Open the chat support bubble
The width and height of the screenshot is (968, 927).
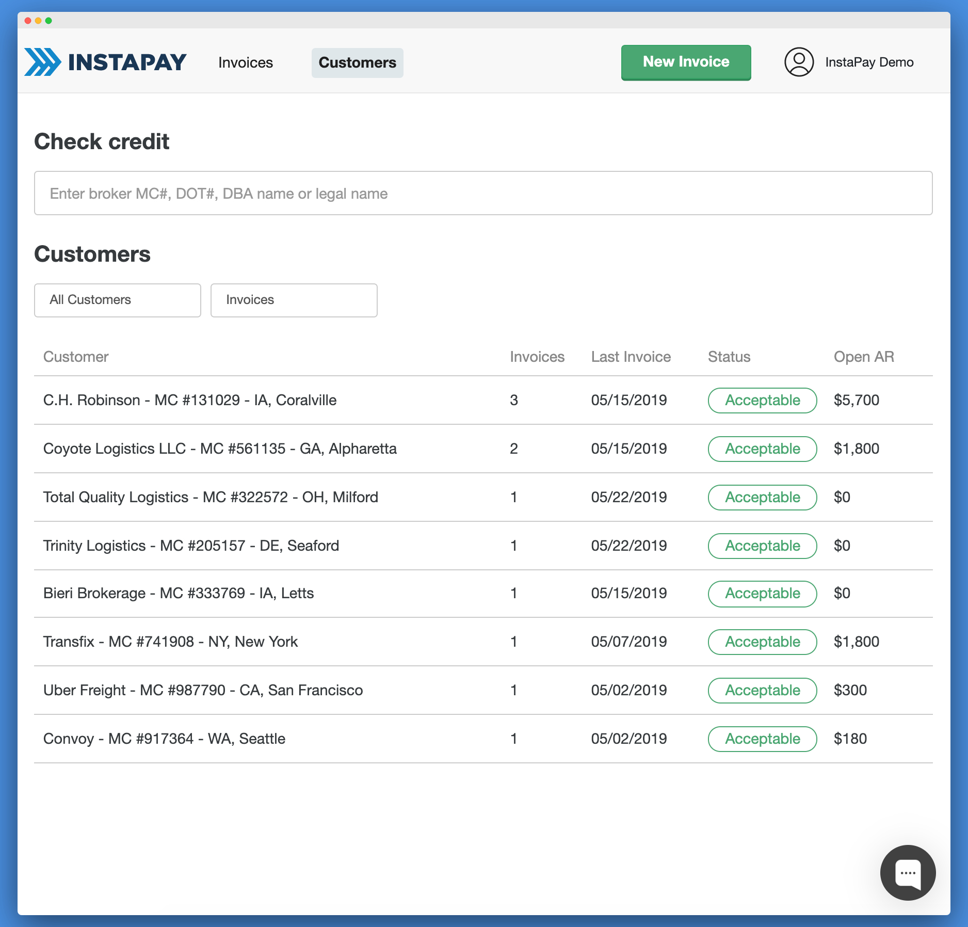pyautogui.click(x=908, y=872)
